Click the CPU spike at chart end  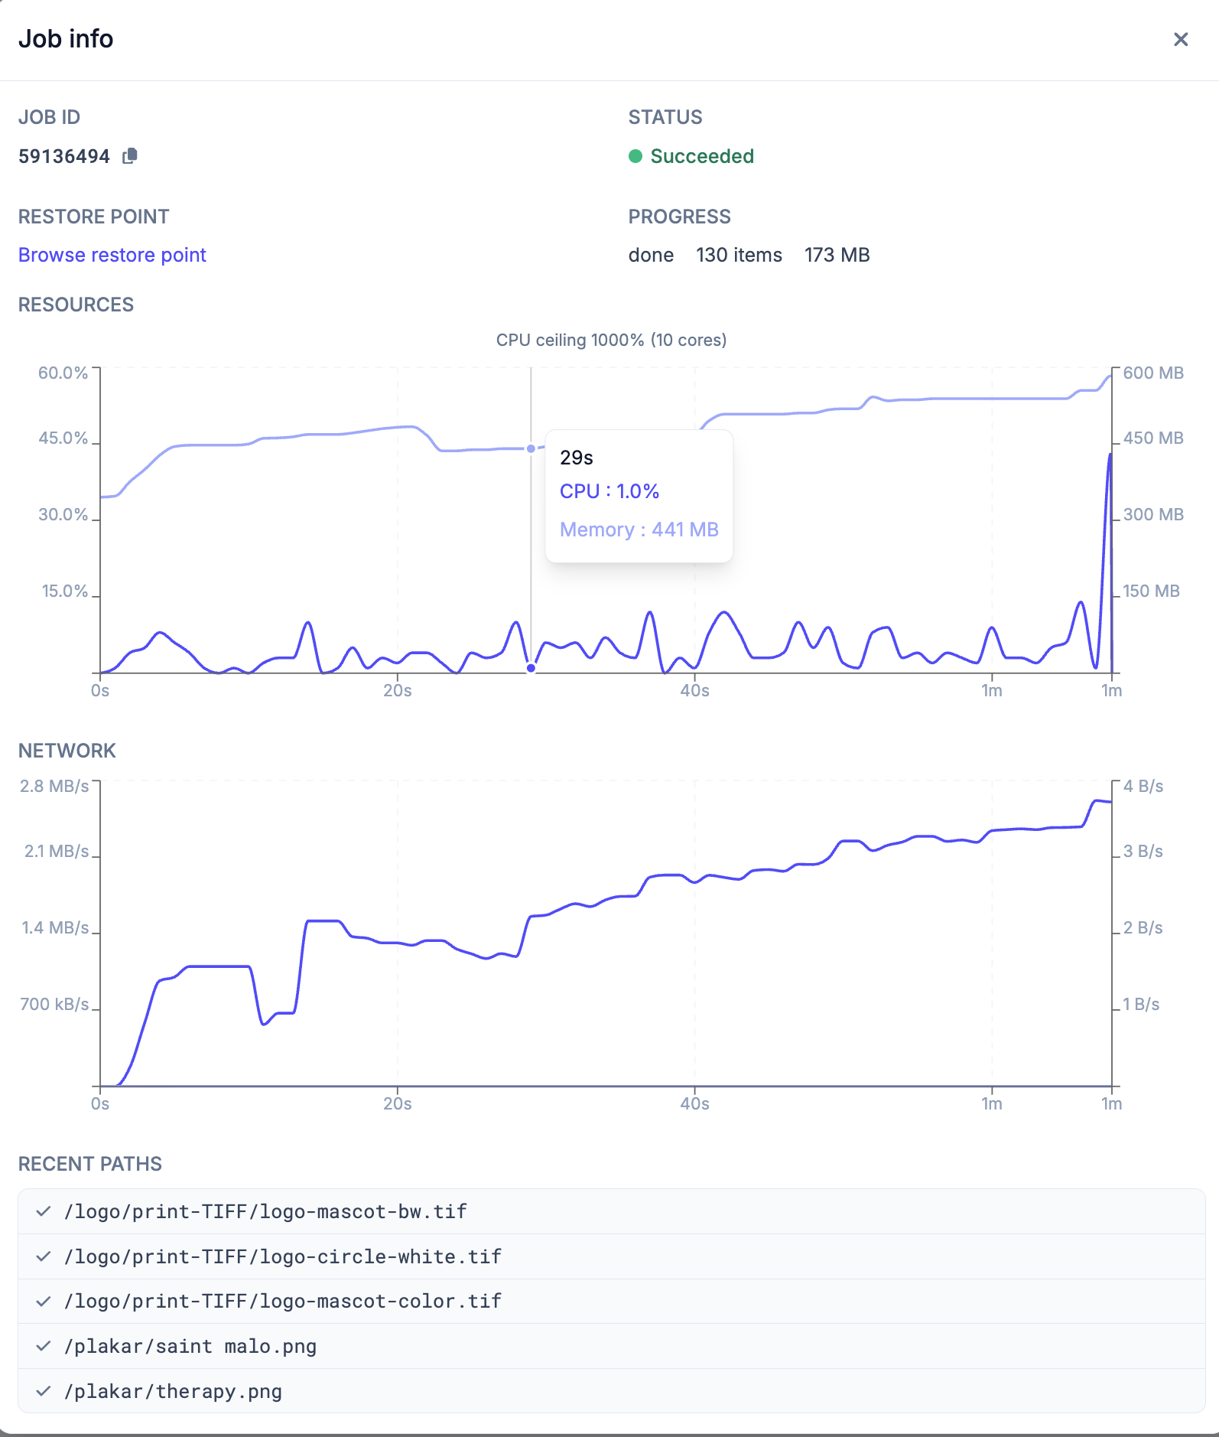[1110, 455]
